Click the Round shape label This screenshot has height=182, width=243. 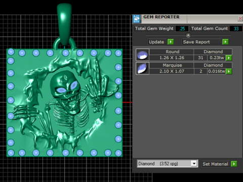point(172,52)
